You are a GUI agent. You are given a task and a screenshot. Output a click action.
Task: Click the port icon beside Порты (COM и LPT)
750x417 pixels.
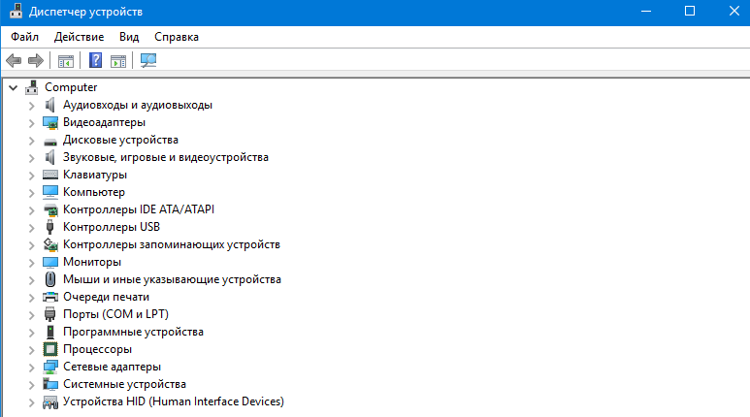coord(49,314)
